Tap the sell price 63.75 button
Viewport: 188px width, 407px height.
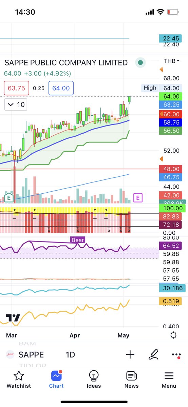click(x=17, y=88)
